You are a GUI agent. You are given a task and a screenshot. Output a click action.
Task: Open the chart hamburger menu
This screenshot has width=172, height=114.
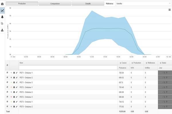[x=169, y=10]
